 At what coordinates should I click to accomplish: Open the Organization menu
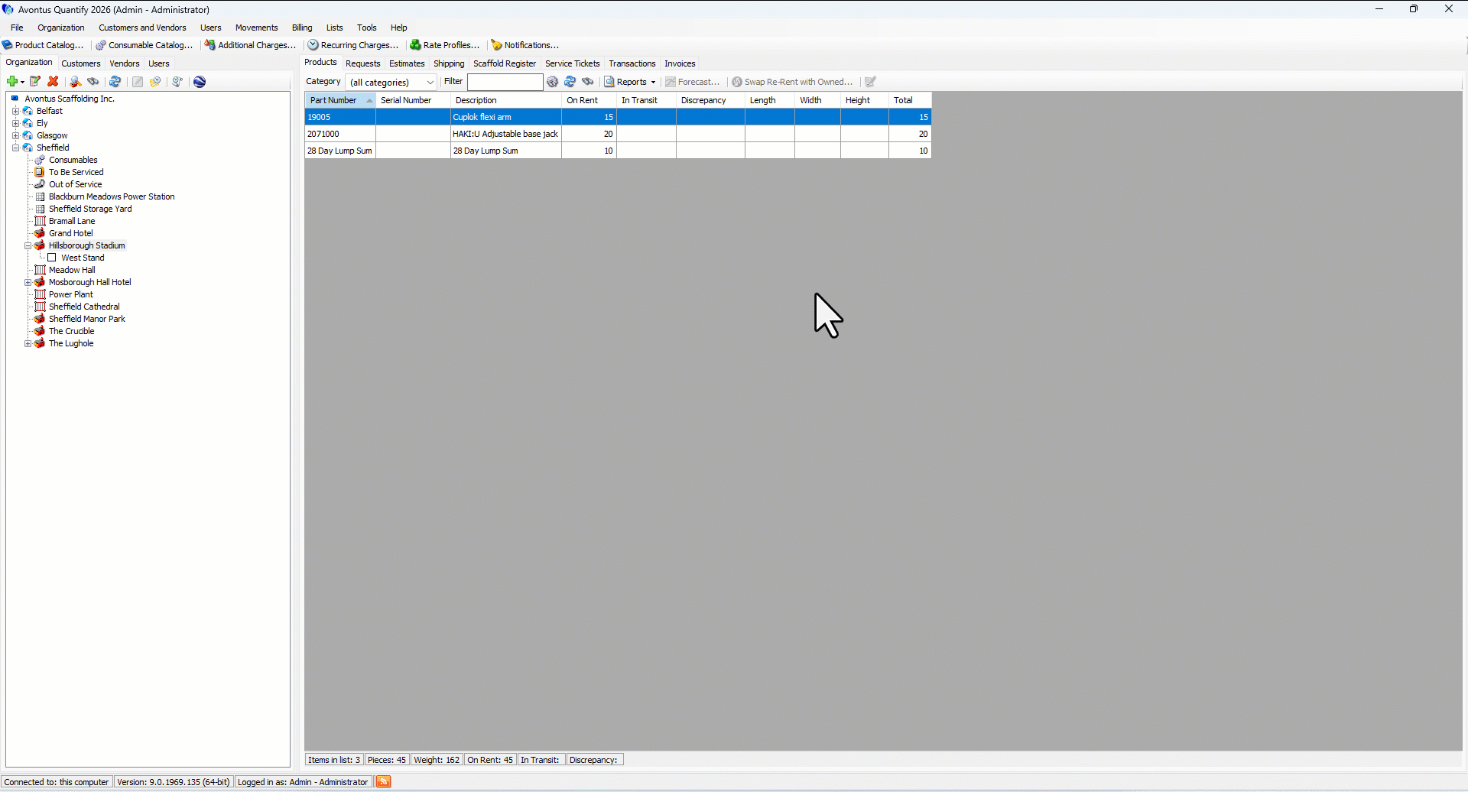(x=61, y=28)
